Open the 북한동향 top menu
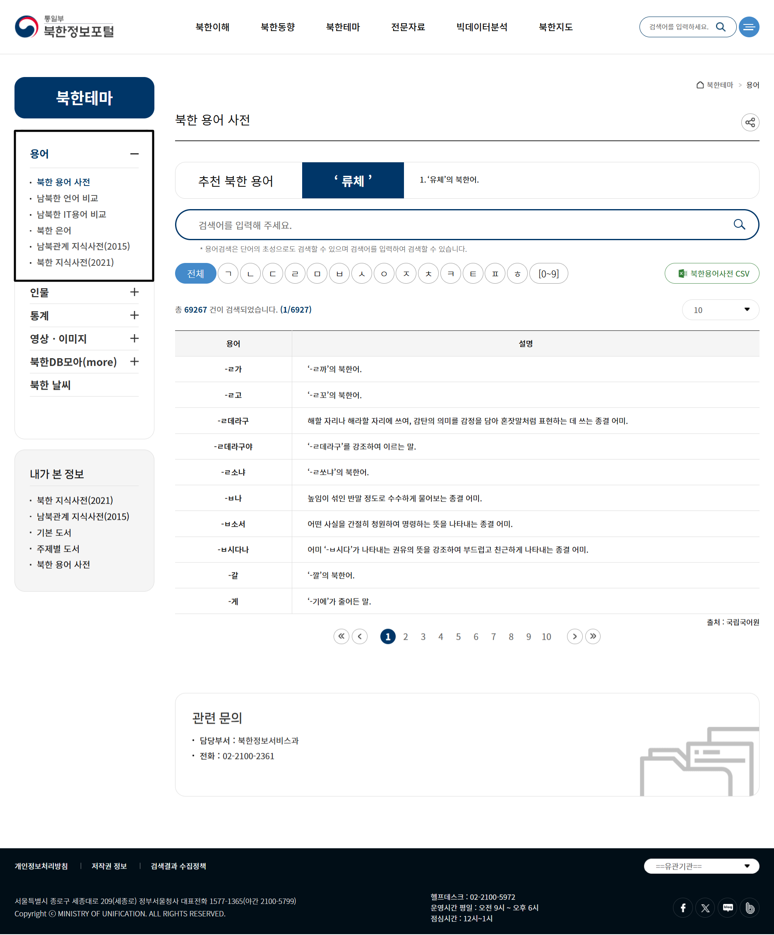The image size is (774, 935). pyautogui.click(x=278, y=27)
